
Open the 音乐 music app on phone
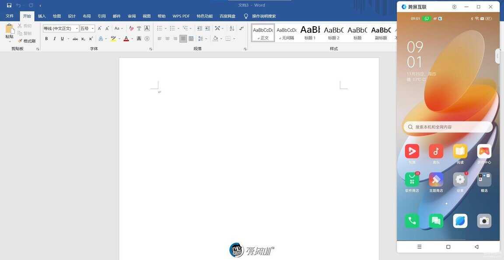pyautogui.click(x=436, y=151)
